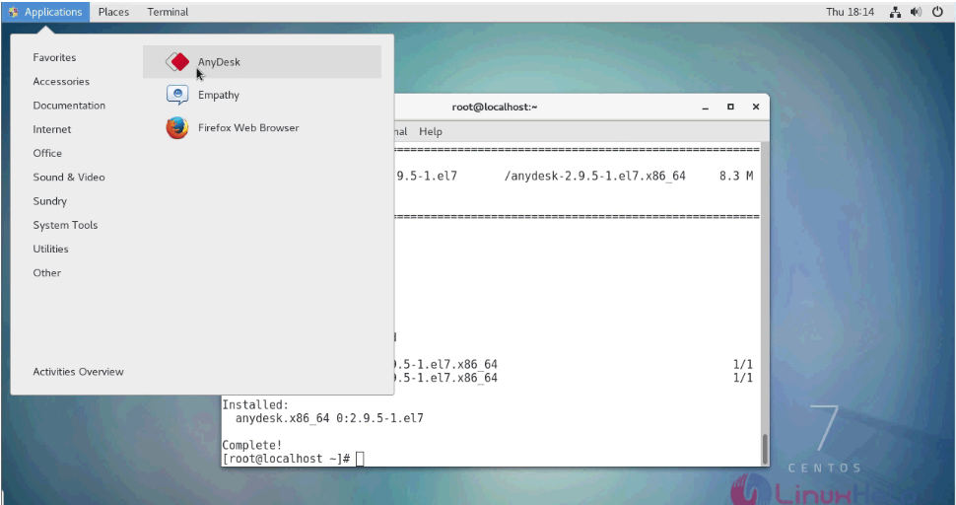
Task: Select the Internet category
Action: pos(52,129)
